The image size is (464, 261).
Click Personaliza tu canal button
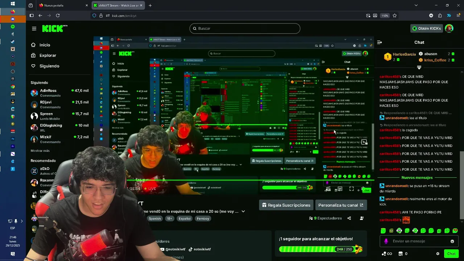[341, 205]
